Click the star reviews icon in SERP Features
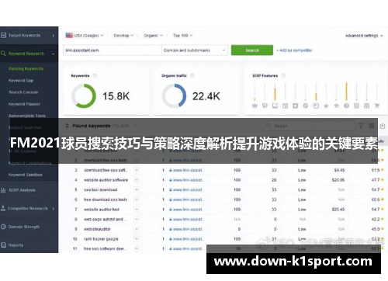 [326, 106]
